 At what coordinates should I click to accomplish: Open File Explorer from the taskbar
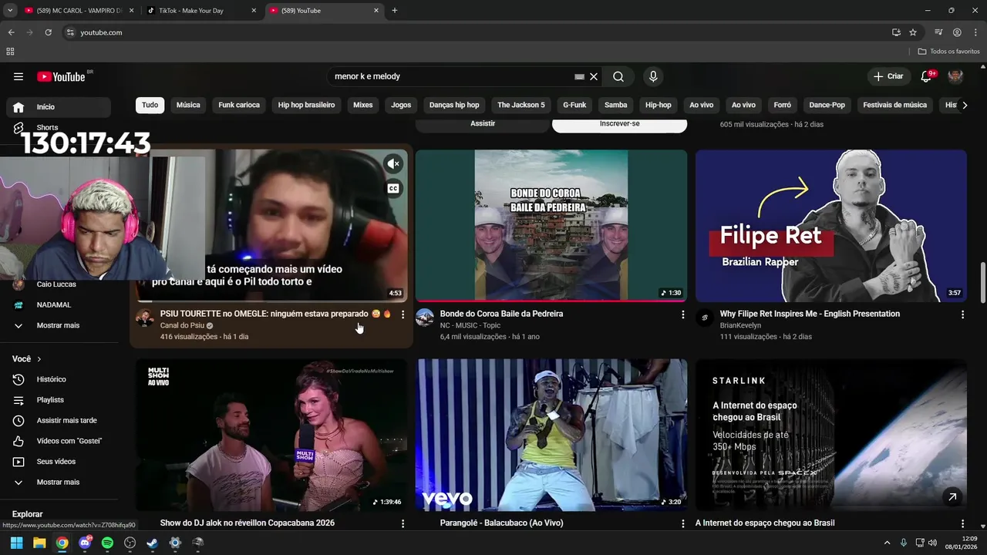click(x=39, y=543)
